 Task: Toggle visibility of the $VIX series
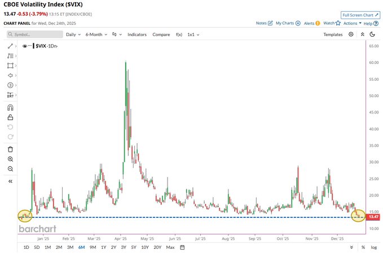click(x=25, y=46)
